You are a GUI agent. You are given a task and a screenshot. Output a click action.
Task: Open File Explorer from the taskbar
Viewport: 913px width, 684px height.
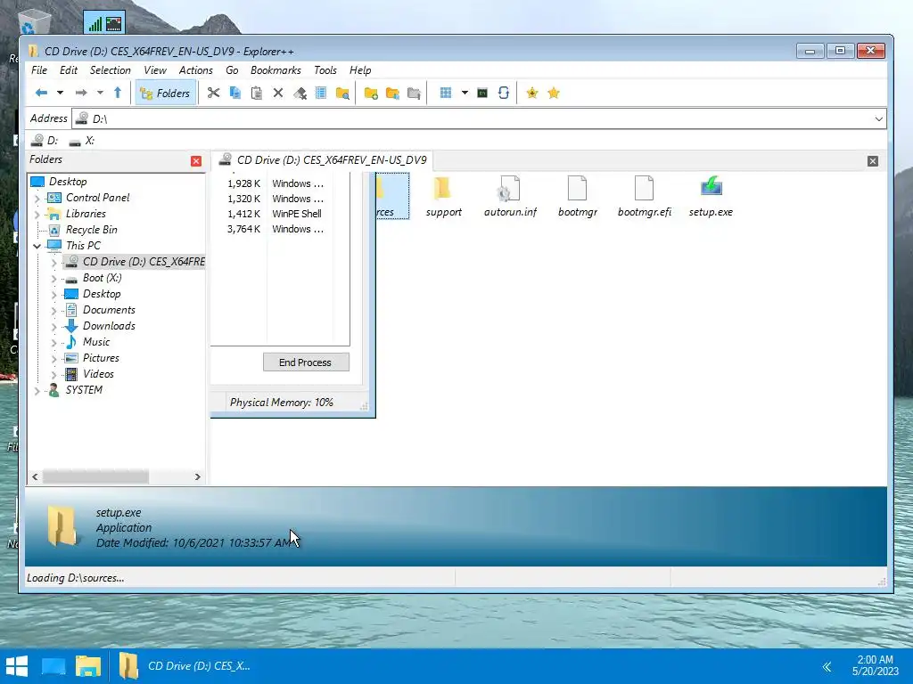coord(88,666)
